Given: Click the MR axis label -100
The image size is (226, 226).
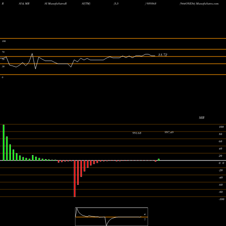Looking at the screenshot, I should (221, 199).
